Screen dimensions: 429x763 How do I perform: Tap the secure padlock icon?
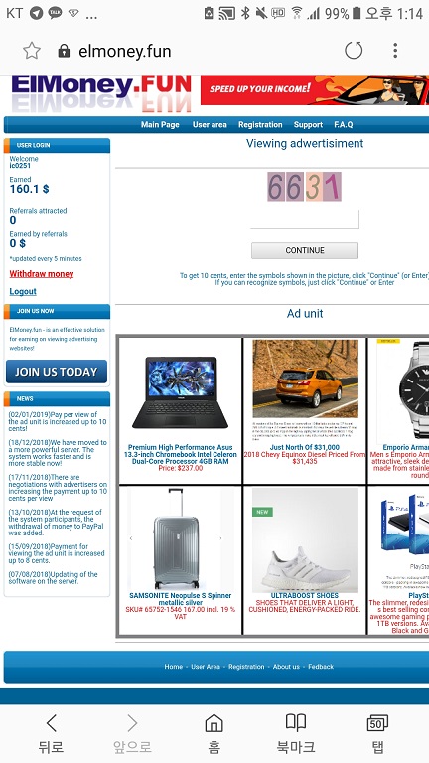pos(64,51)
